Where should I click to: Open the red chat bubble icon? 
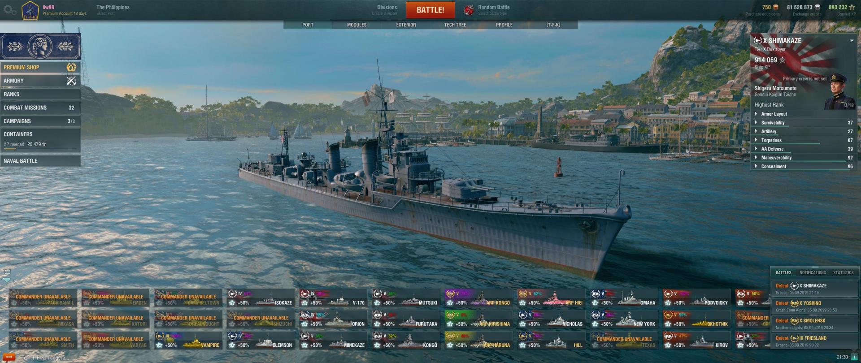pos(9,357)
